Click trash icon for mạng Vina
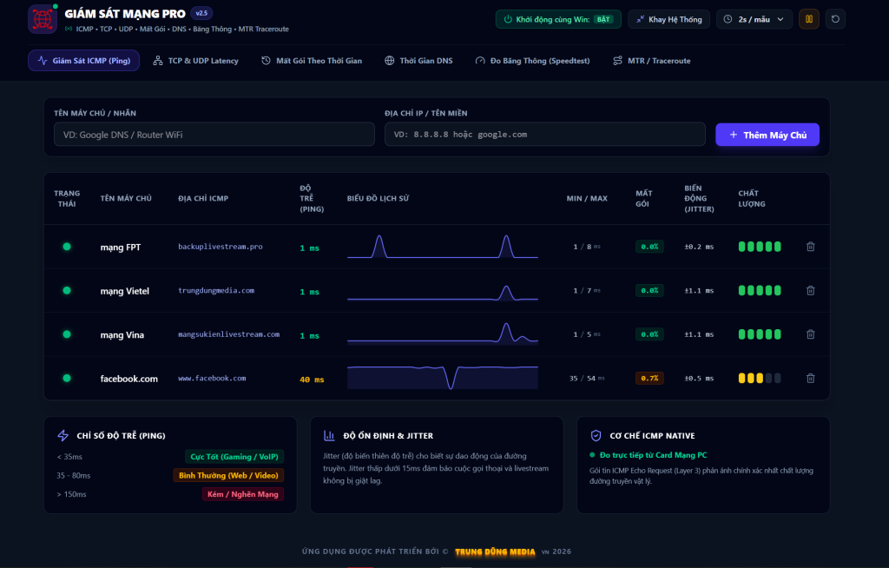The height and width of the screenshot is (568, 889). click(x=810, y=334)
